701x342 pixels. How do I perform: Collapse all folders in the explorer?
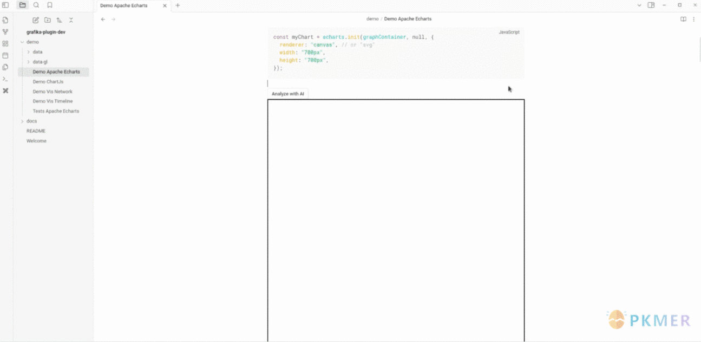click(71, 20)
